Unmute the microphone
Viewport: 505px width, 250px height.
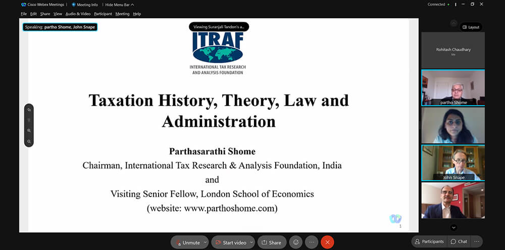[187, 242]
